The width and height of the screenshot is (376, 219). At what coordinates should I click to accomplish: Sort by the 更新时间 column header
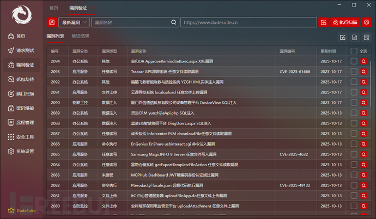click(328, 51)
